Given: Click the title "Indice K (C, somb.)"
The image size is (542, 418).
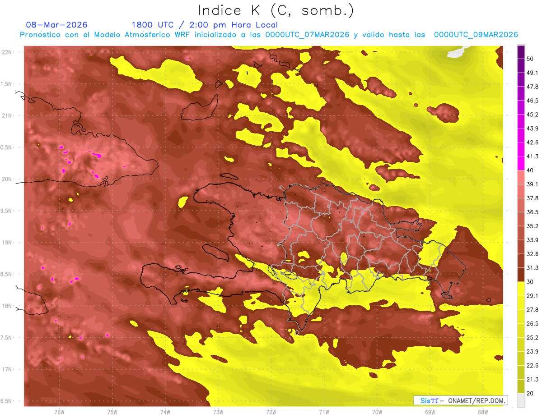Looking at the screenshot, I should pyautogui.click(x=276, y=11).
